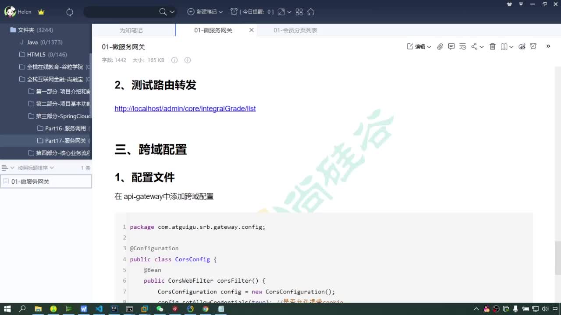The image size is (561, 315).
Task: Open the 按照标题排序 sort dropdown
Action: pos(36,168)
